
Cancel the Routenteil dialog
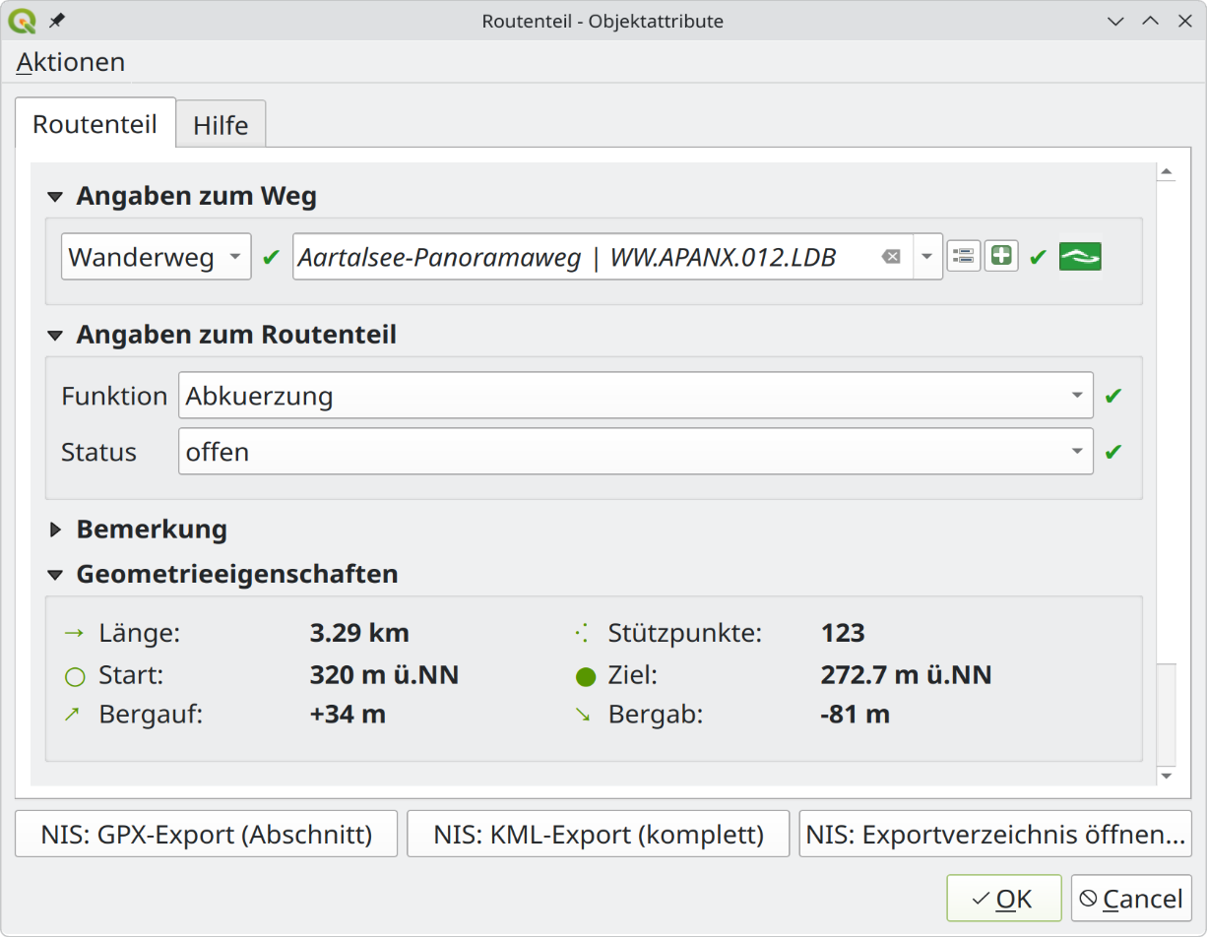point(1131,898)
